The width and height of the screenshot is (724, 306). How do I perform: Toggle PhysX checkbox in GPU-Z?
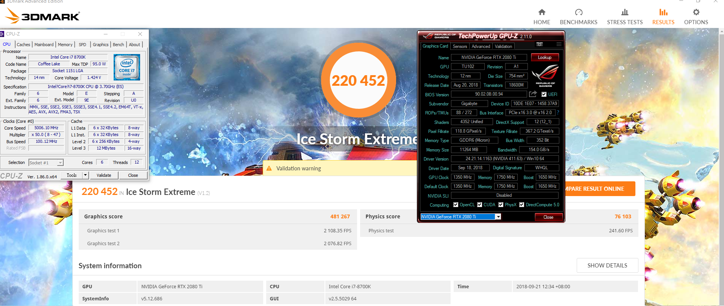pos(501,205)
